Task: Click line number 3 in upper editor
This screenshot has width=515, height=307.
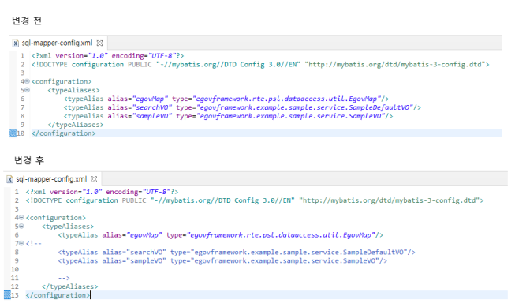Action: pos(22,73)
